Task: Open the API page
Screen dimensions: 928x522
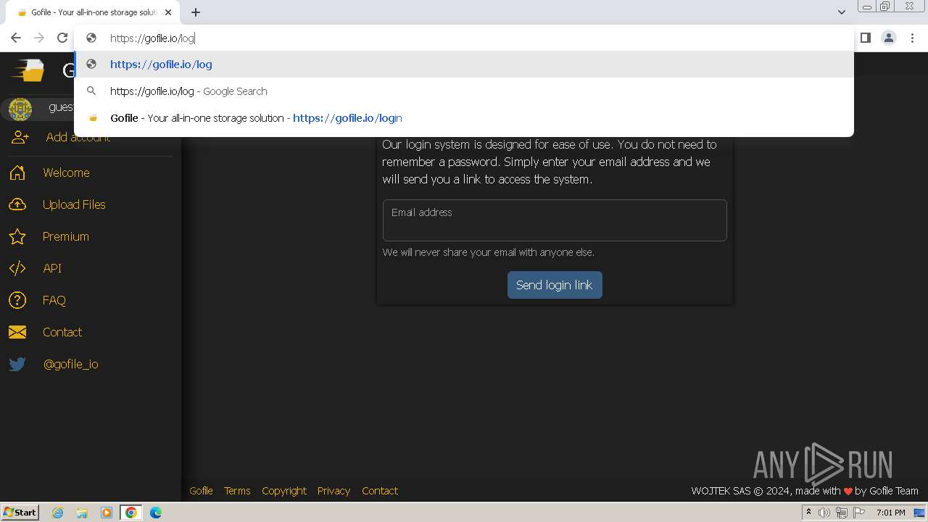Action: (52, 268)
